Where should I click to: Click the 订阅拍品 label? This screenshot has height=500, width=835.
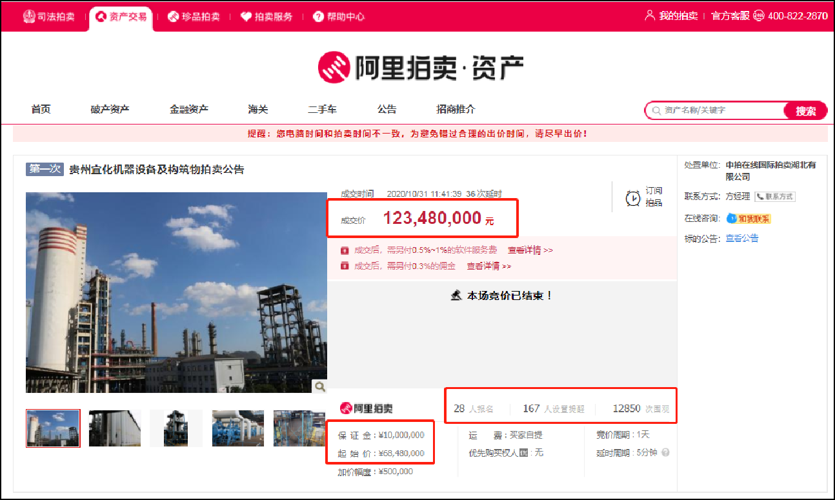(x=654, y=197)
